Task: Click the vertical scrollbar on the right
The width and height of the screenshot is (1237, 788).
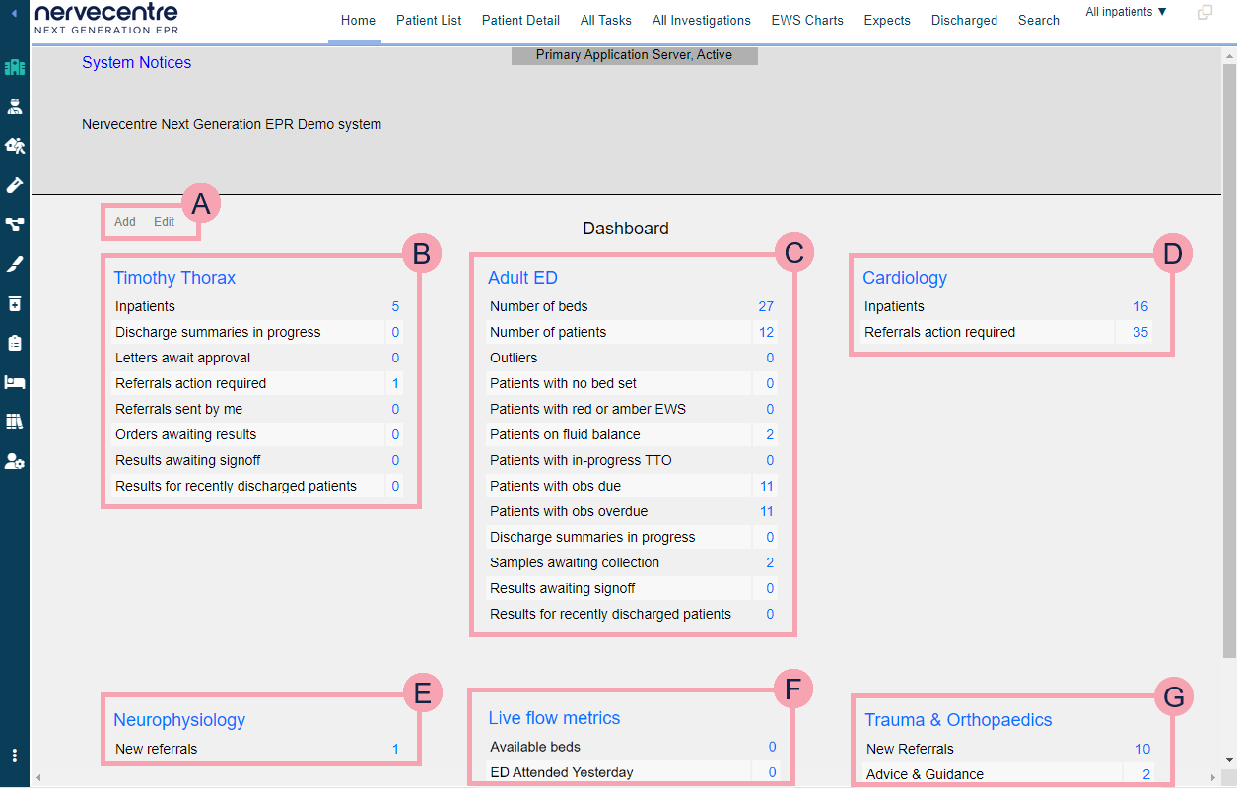Action: click(1228, 355)
